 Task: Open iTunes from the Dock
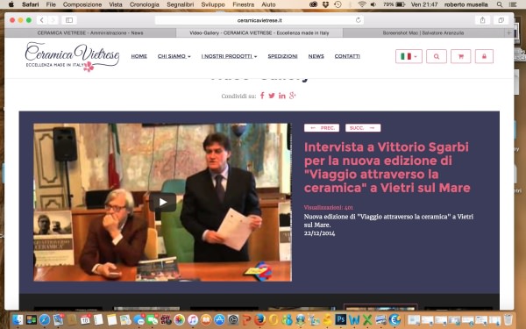point(193,319)
